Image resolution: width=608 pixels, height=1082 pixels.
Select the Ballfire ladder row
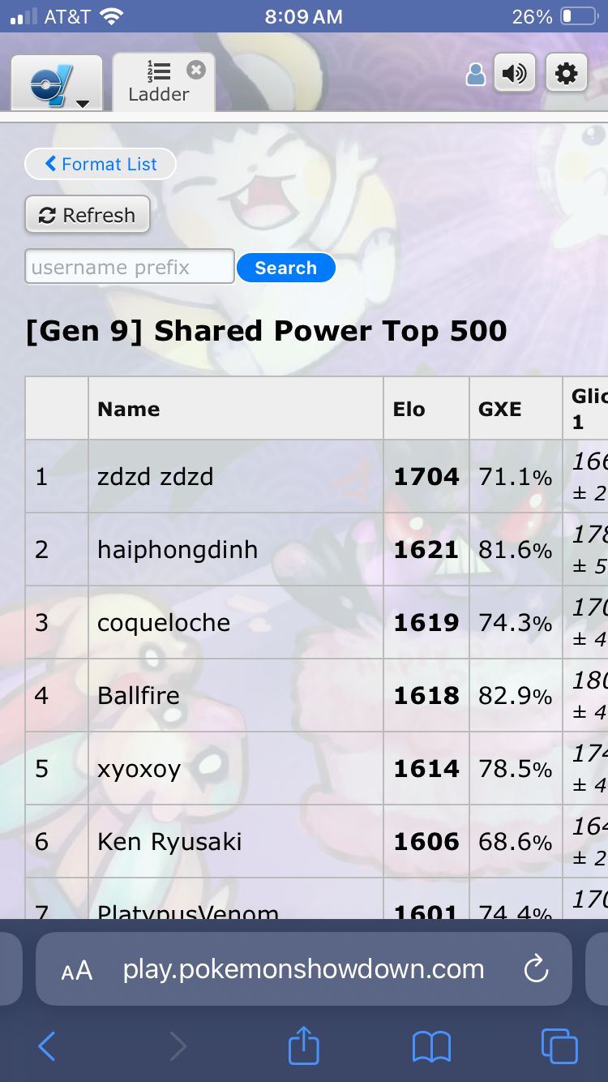click(139, 695)
